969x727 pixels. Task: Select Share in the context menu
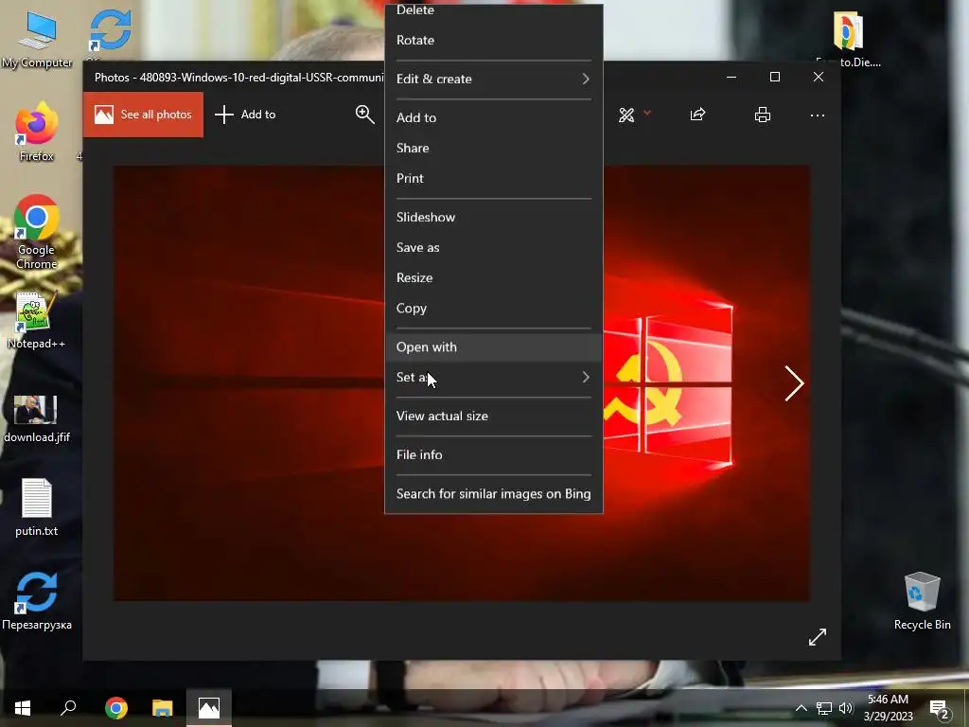[x=493, y=148]
